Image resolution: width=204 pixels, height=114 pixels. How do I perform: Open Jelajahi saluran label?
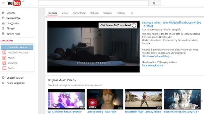[x=15, y=78]
